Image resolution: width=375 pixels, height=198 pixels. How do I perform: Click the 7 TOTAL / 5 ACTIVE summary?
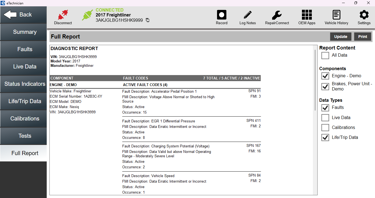(x=232, y=78)
